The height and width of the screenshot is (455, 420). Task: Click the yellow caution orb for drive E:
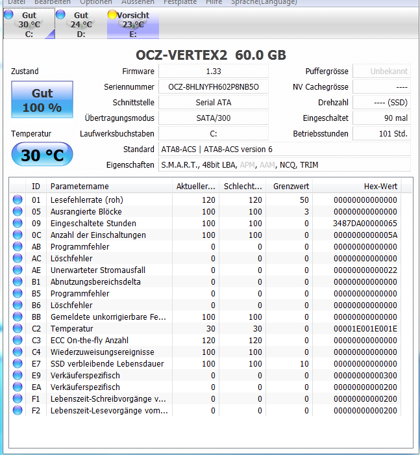[x=112, y=14]
